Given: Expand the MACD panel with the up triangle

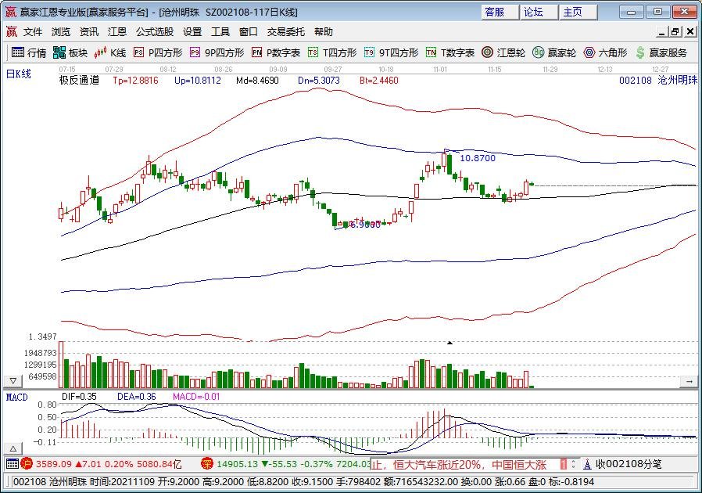Looking at the screenshot, I should pos(13,448).
